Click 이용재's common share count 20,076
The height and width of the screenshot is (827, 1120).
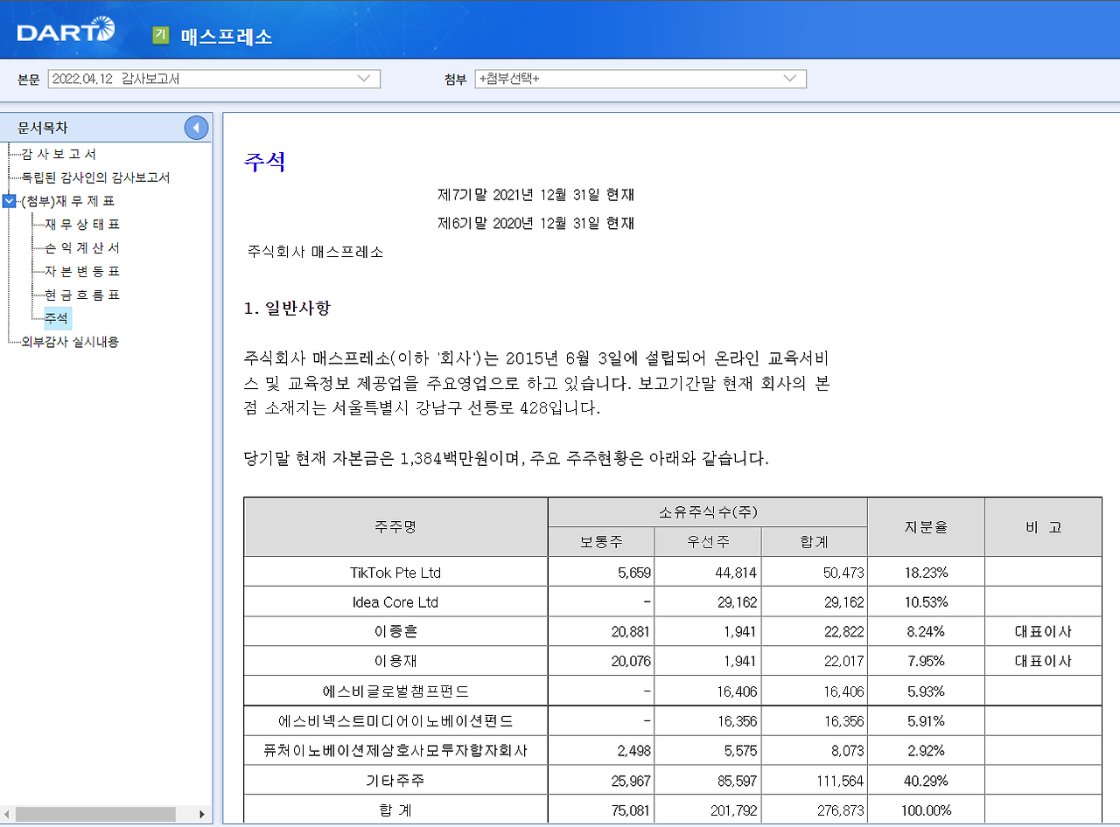(630, 663)
